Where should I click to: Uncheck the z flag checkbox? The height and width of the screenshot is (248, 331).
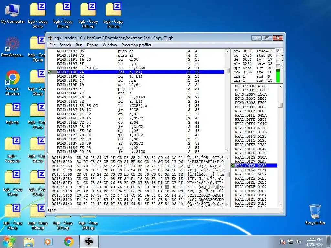(278, 51)
